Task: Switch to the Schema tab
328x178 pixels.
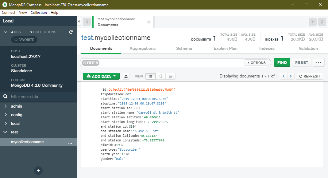Action: (184, 48)
